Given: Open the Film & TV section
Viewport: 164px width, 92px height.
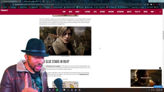Looking at the screenshot, I should click(137, 12).
